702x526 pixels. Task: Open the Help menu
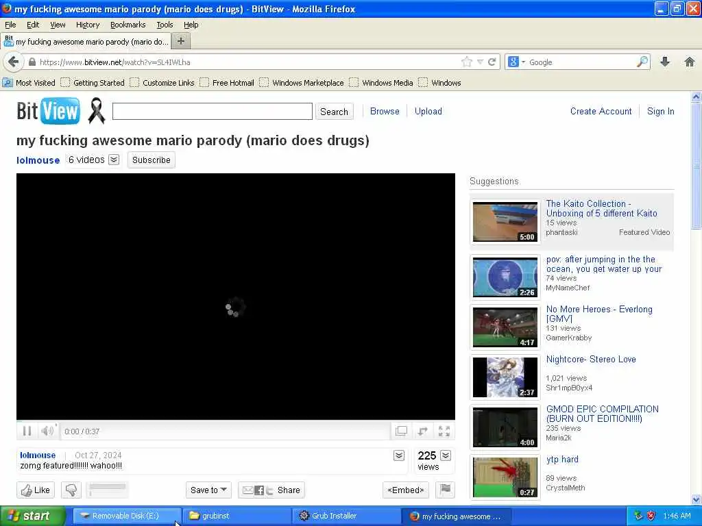tap(191, 25)
